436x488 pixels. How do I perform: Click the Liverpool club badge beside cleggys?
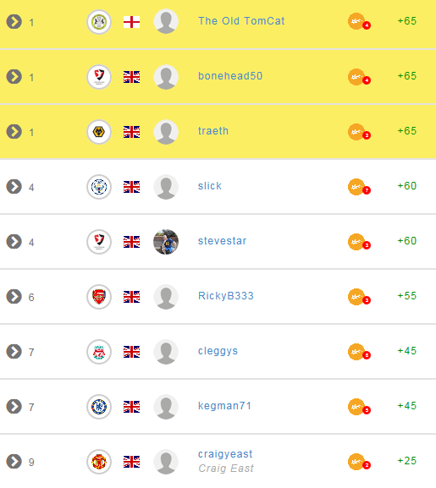click(x=99, y=352)
